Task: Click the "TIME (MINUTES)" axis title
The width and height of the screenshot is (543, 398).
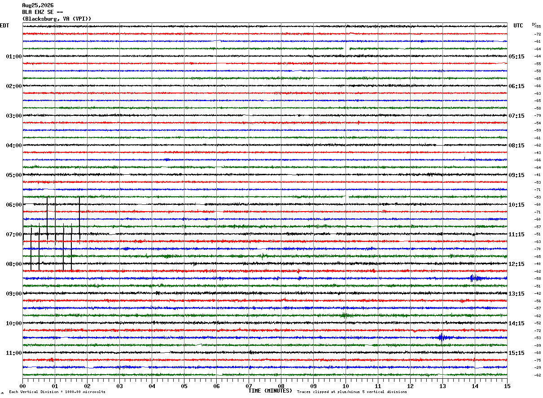Action: click(x=270, y=391)
